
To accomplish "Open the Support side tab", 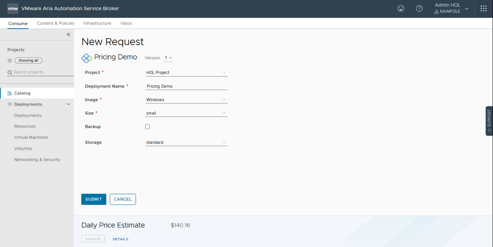I will 489,121.
